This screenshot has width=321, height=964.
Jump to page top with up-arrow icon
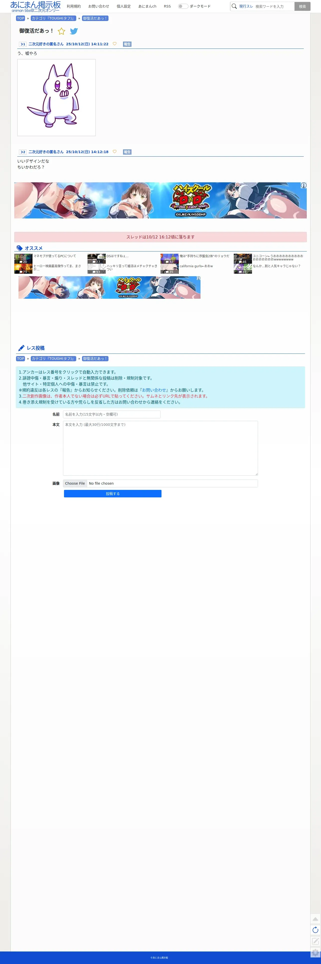coord(315,919)
